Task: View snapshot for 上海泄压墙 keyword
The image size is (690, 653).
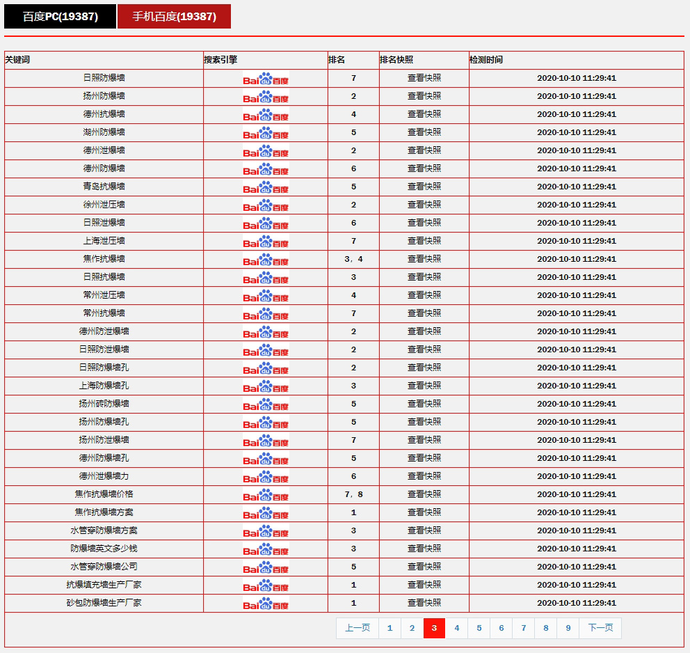Action: click(424, 241)
